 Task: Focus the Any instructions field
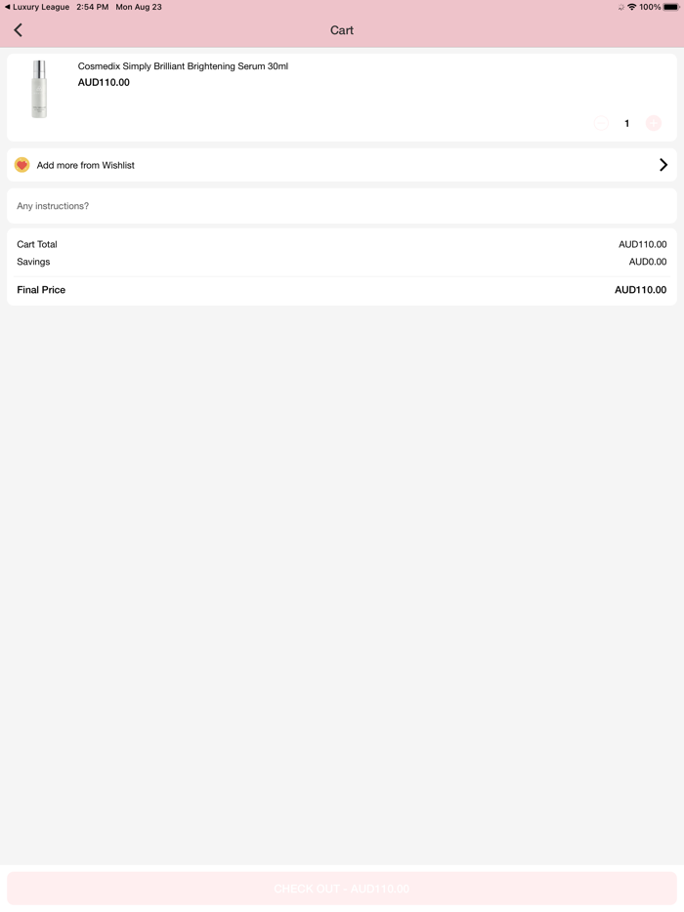342,206
